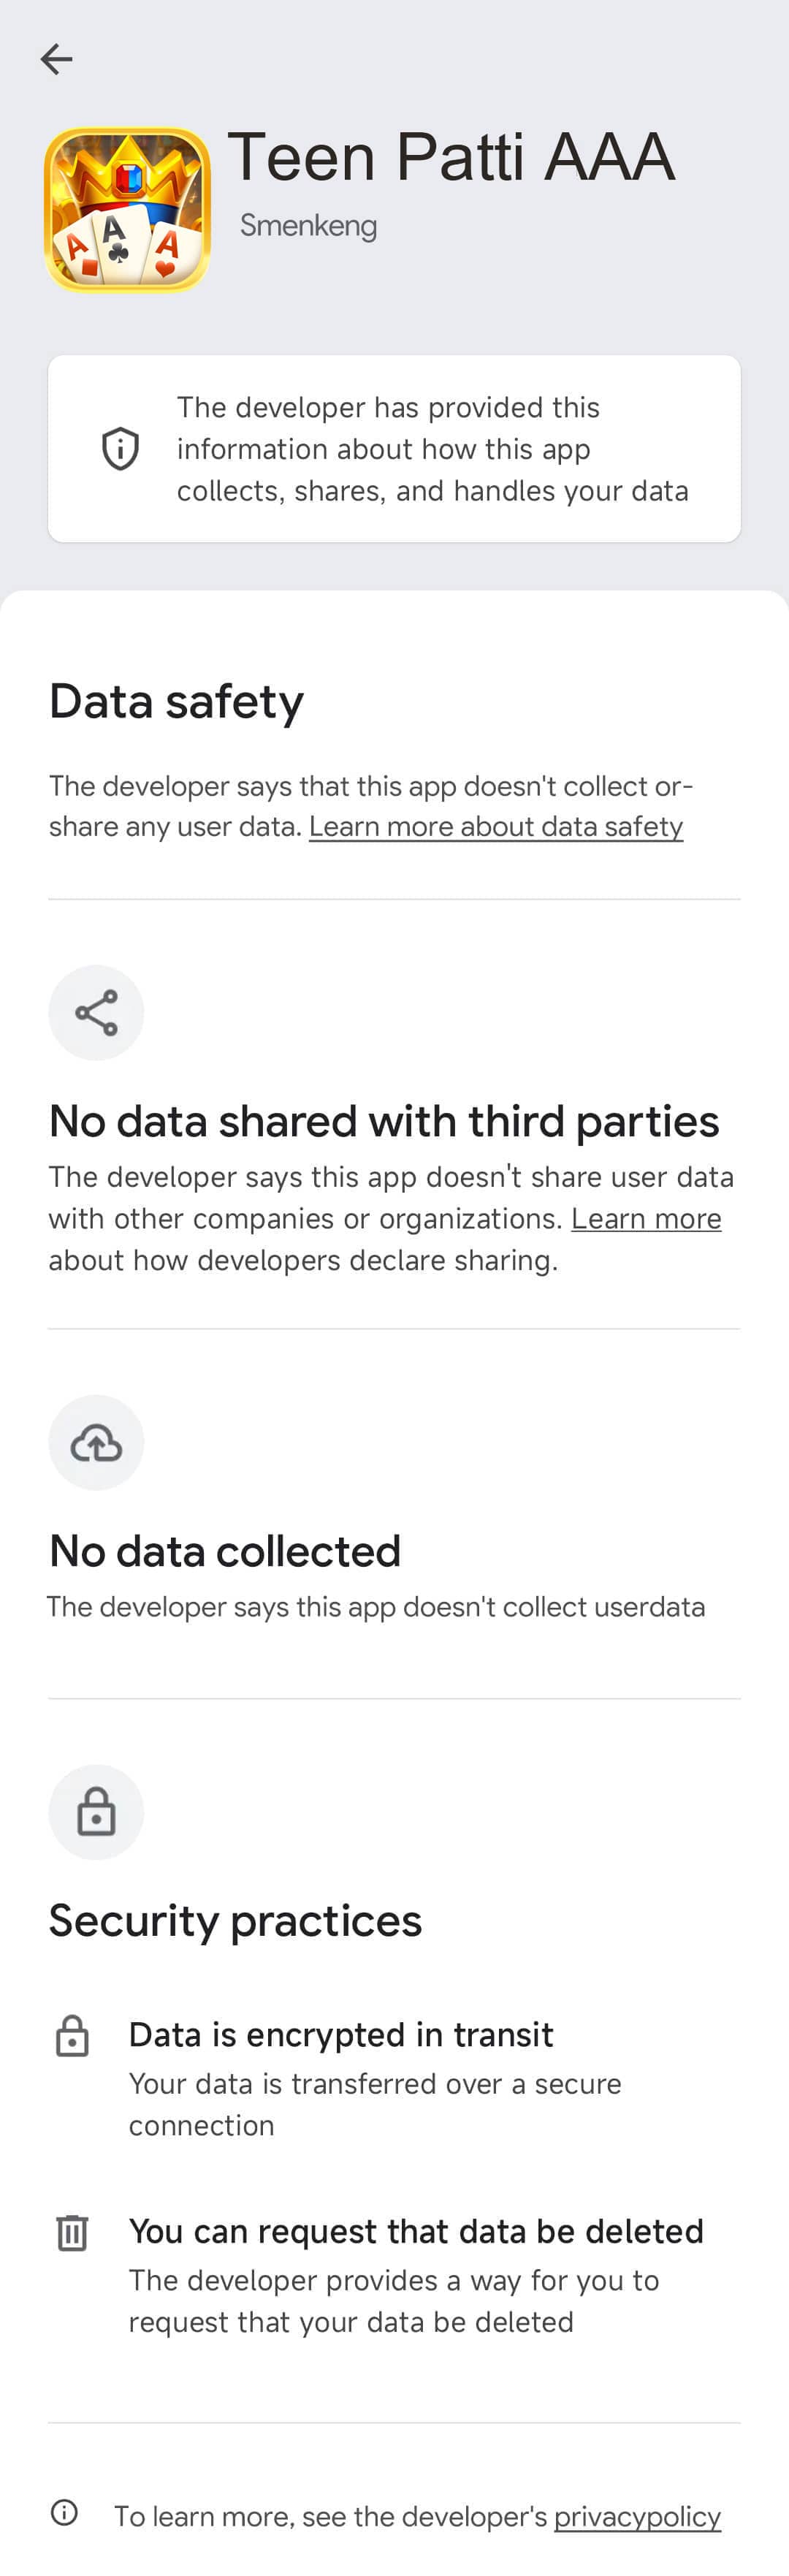Tap the developer data info card text
This screenshot has height=2576, width=789.
pos(432,449)
